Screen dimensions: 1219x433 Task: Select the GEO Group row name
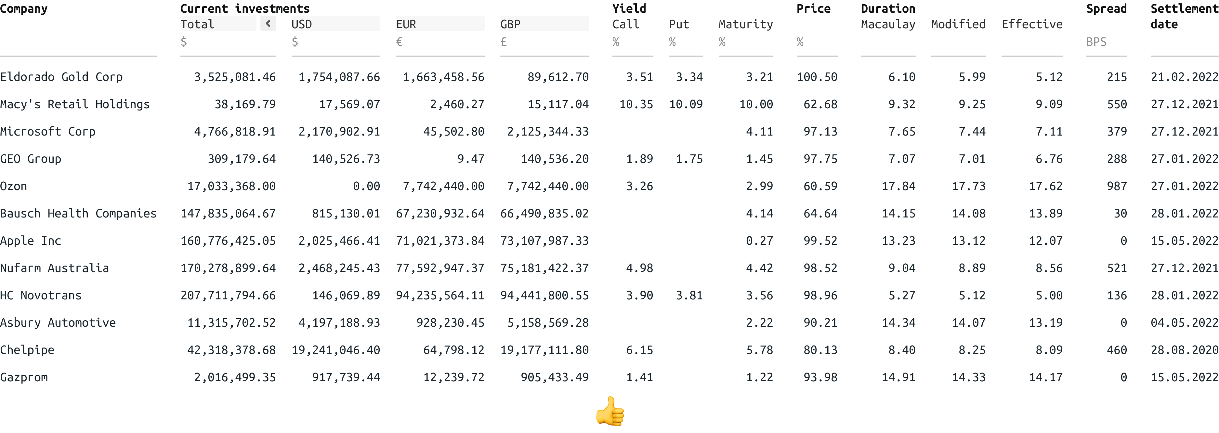31,159
